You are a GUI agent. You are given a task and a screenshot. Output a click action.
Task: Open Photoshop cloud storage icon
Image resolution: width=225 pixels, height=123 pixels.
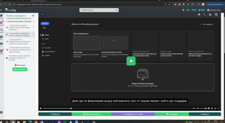point(199,14)
